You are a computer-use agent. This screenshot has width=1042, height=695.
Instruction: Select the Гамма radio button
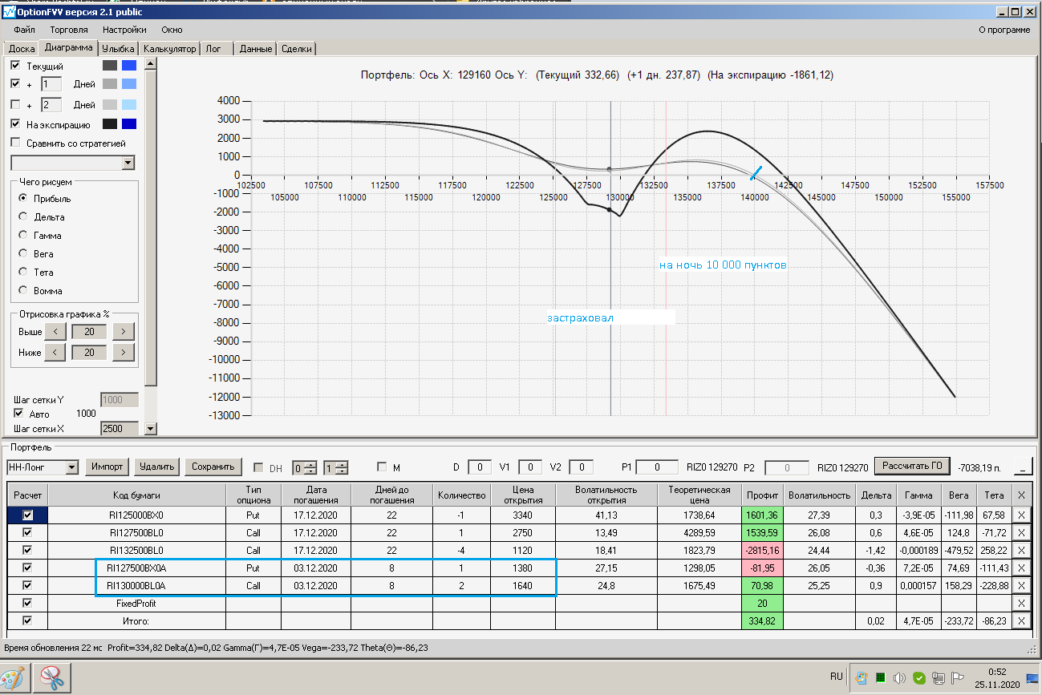(x=23, y=236)
